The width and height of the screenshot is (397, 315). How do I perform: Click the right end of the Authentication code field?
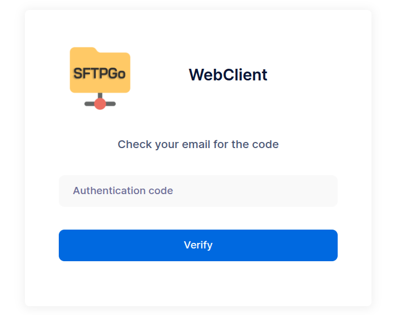pyautogui.click(x=330, y=191)
